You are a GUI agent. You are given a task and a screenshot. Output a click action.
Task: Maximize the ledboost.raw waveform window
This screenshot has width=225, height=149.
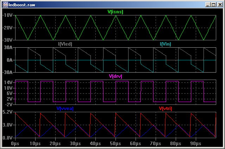(214, 4)
